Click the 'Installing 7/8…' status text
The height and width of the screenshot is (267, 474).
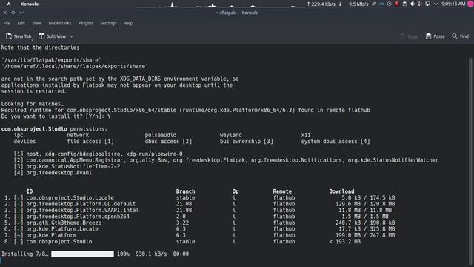tap(24, 254)
